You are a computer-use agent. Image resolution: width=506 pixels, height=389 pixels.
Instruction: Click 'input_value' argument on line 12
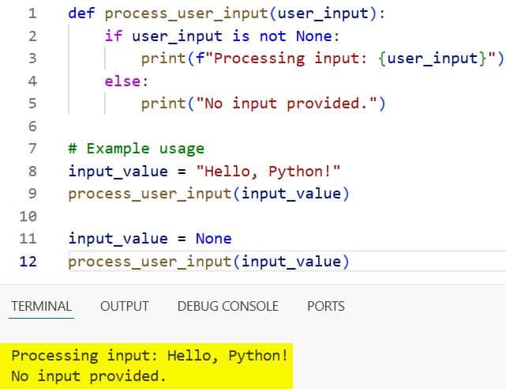pos(291,262)
